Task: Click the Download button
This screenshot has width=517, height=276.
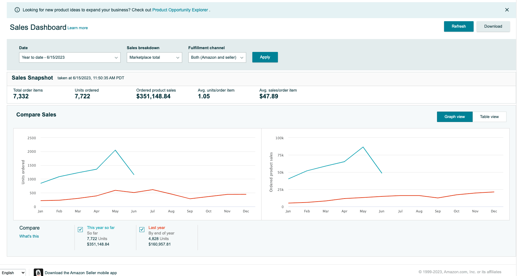Action: click(x=493, y=26)
